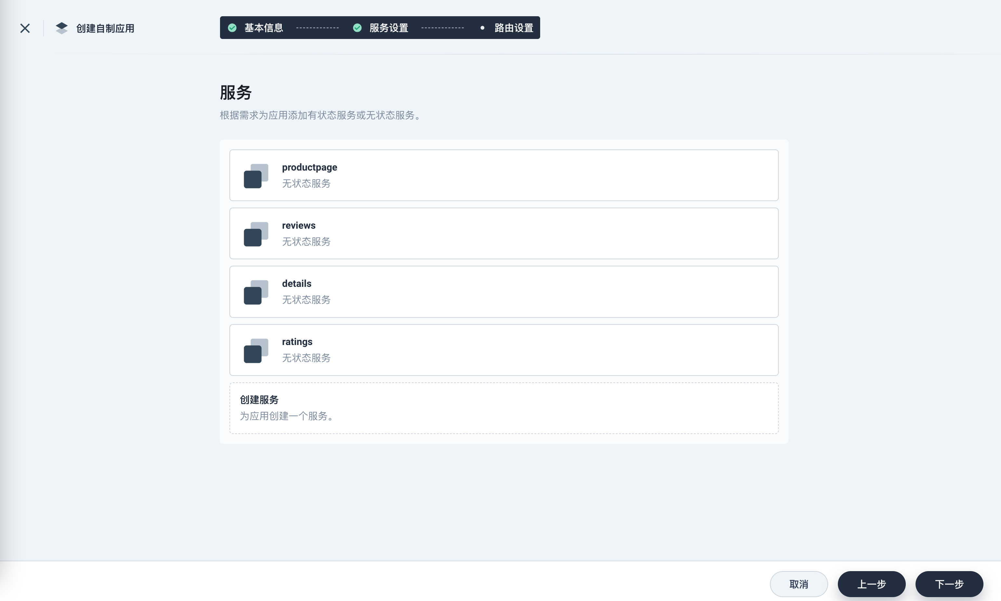Click the reviews service icon

point(256,234)
